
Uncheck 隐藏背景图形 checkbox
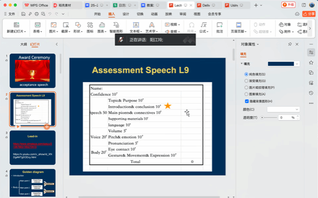[247, 101]
